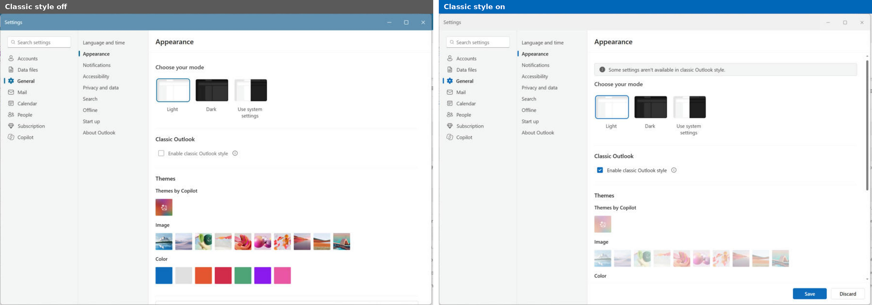Choose Use system settings mode in classic-on window

pos(689,107)
